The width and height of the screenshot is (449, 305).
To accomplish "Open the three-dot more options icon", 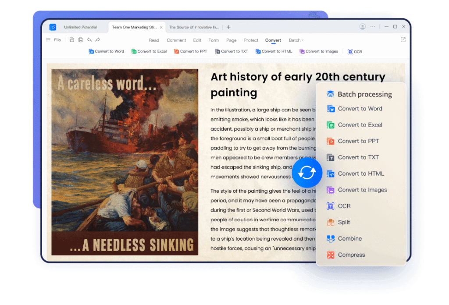I will coord(373,27).
